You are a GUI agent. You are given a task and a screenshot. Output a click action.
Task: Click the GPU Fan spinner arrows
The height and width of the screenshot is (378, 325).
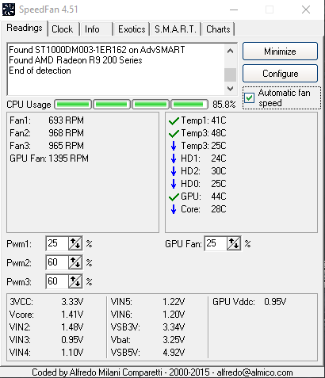(x=234, y=243)
